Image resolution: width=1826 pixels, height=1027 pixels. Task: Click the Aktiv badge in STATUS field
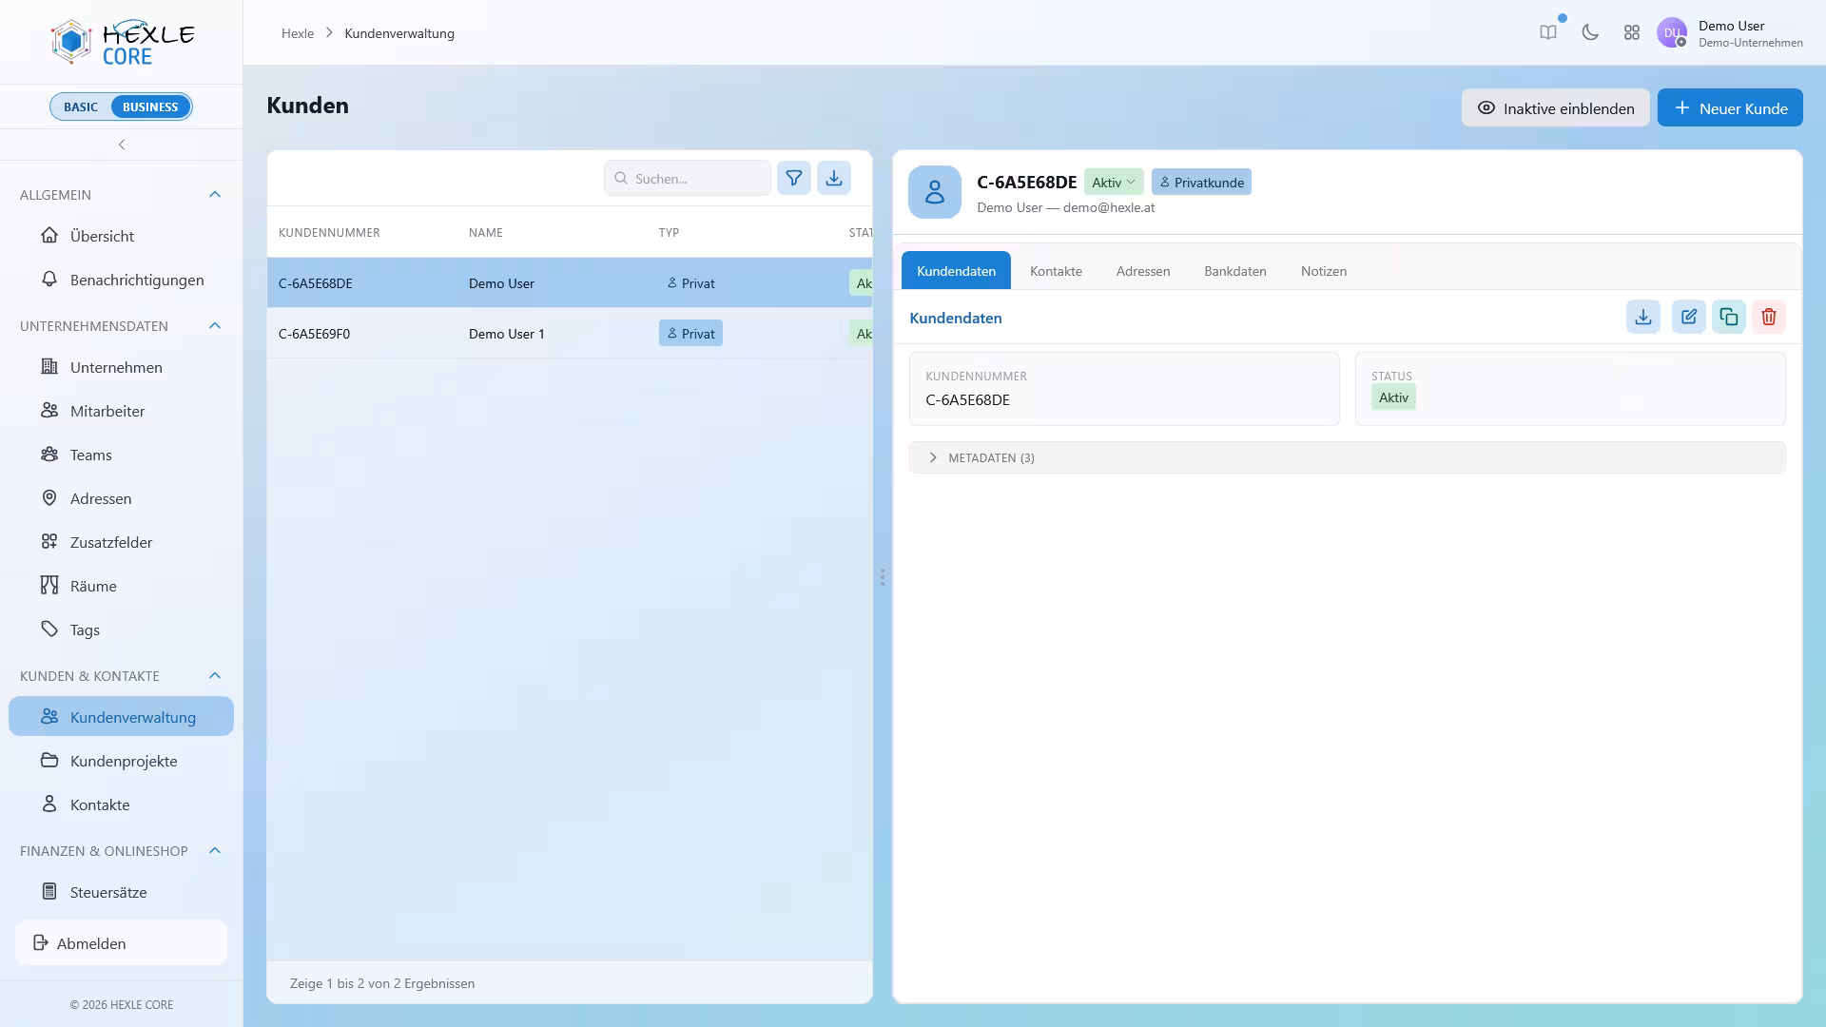1393,397
